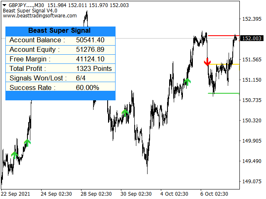This screenshot has height=199, width=266.
Task: Click the 151.565 price scale label
Action: (x=252, y=59)
